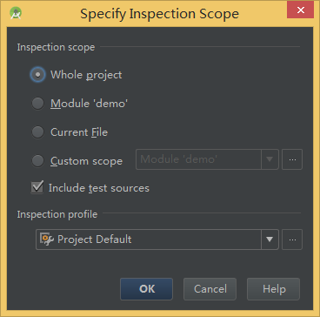The height and width of the screenshot is (317, 320).
Task: Expand the custom scope dropdown arrow
Action: tap(270, 159)
